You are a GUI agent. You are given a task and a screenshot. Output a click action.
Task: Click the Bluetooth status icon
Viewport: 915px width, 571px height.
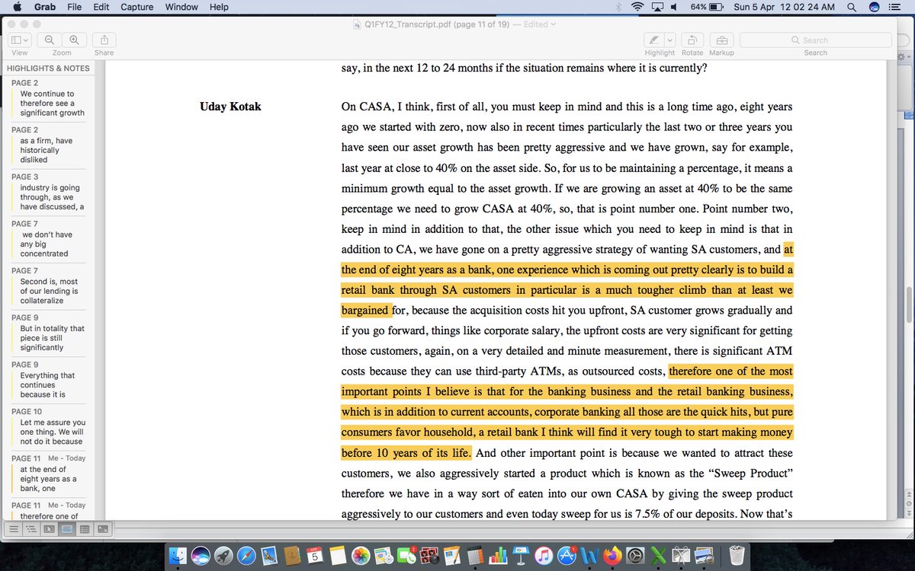click(x=618, y=7)
